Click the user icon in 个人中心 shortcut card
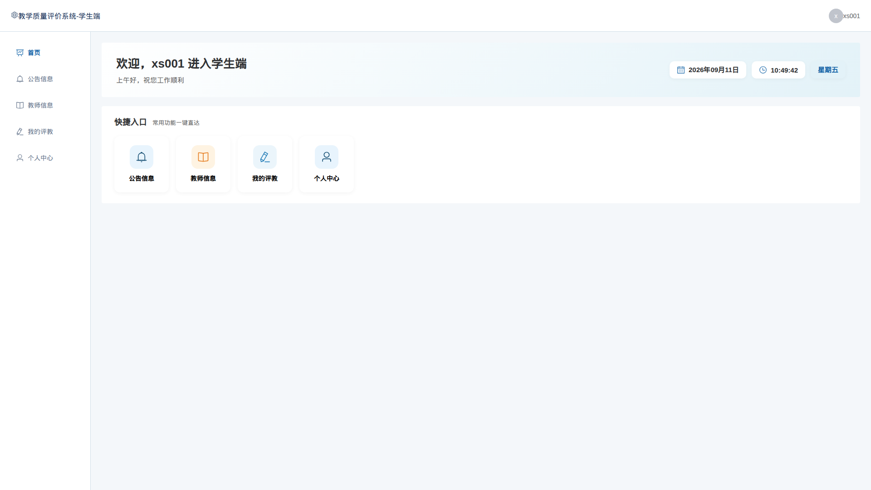 (327, 157)
